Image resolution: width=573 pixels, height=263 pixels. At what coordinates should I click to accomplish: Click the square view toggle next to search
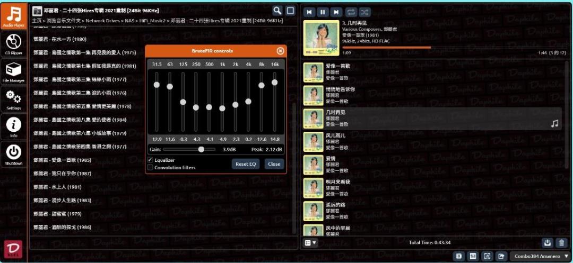pos(290,11)
